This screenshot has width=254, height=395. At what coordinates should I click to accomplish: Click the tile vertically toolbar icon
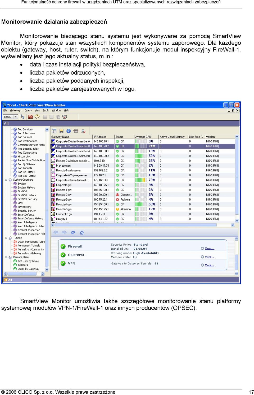[x=51, y=117]
